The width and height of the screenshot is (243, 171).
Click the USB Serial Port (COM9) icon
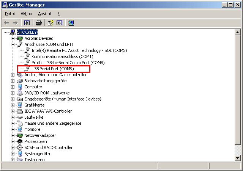click(x=27, y=69)
